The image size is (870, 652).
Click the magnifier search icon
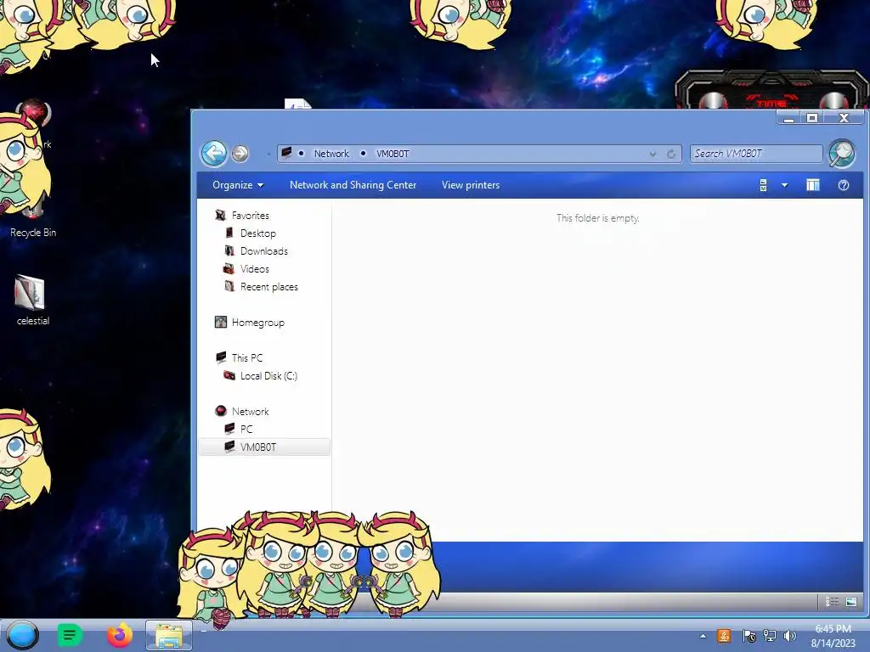click(842, 153)
